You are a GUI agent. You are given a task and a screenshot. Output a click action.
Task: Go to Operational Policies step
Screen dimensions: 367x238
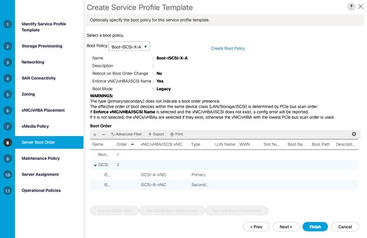[41, 190]
